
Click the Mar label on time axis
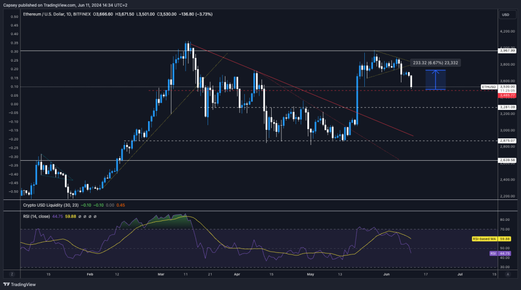[161, 274]
